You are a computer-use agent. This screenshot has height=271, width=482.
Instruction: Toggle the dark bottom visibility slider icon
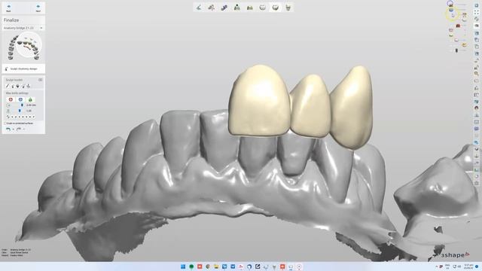click(456, 50)
